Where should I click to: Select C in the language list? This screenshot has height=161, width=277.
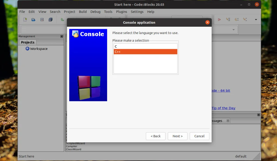[x=145, y=46]
